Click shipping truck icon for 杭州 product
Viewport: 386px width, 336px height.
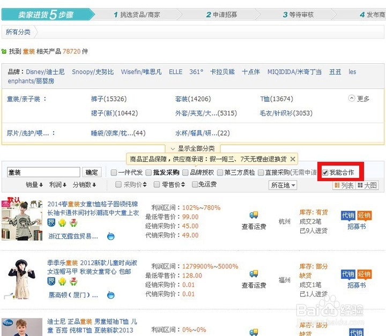coord(254,215)
